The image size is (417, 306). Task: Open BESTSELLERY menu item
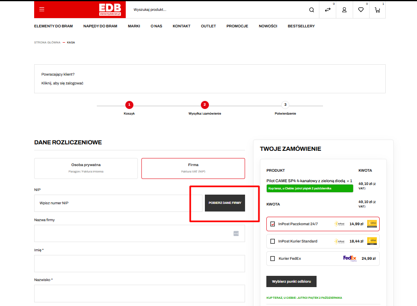point(301,26)
